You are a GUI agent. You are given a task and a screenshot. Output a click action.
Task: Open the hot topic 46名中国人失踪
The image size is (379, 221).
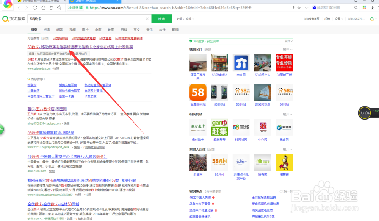coord(200,198)
